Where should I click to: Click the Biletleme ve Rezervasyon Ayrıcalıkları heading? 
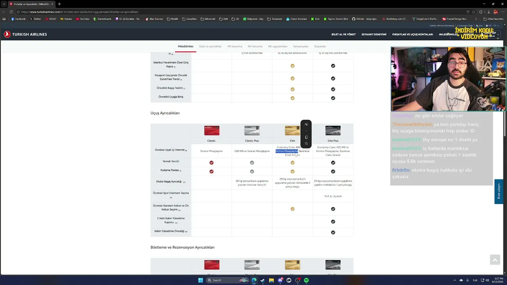pyautogui.click(x=183, y=247)
